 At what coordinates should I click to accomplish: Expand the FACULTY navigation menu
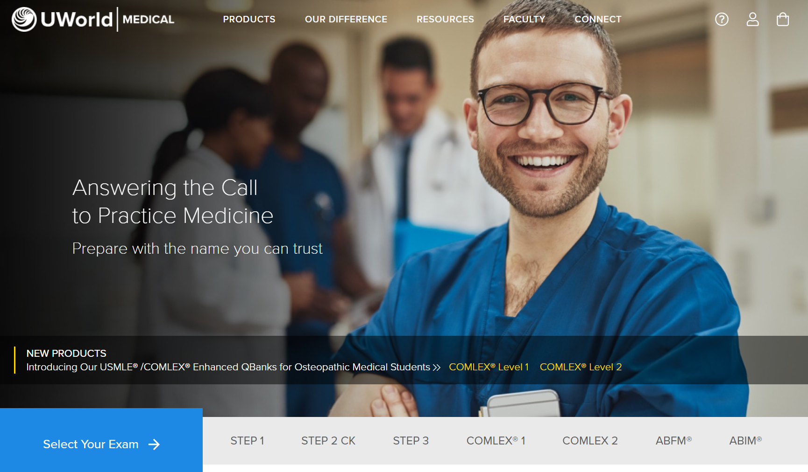pos(524,19)
